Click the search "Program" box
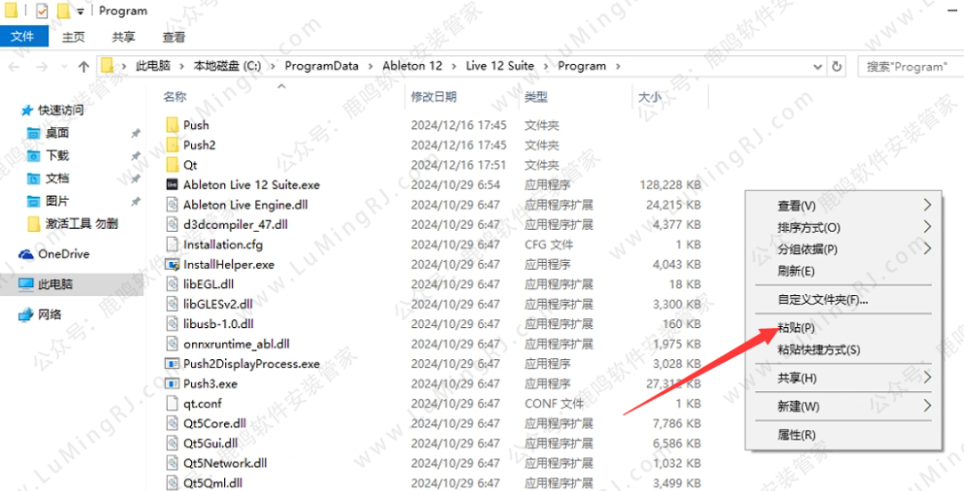Image resolution: width=964 pixels, height=491 pixels. point(910,66)
